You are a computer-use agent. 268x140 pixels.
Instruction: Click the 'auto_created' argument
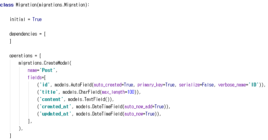tap(108, 85)
